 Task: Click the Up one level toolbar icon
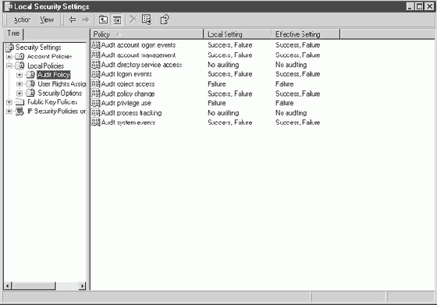click(x=103, y=20)
